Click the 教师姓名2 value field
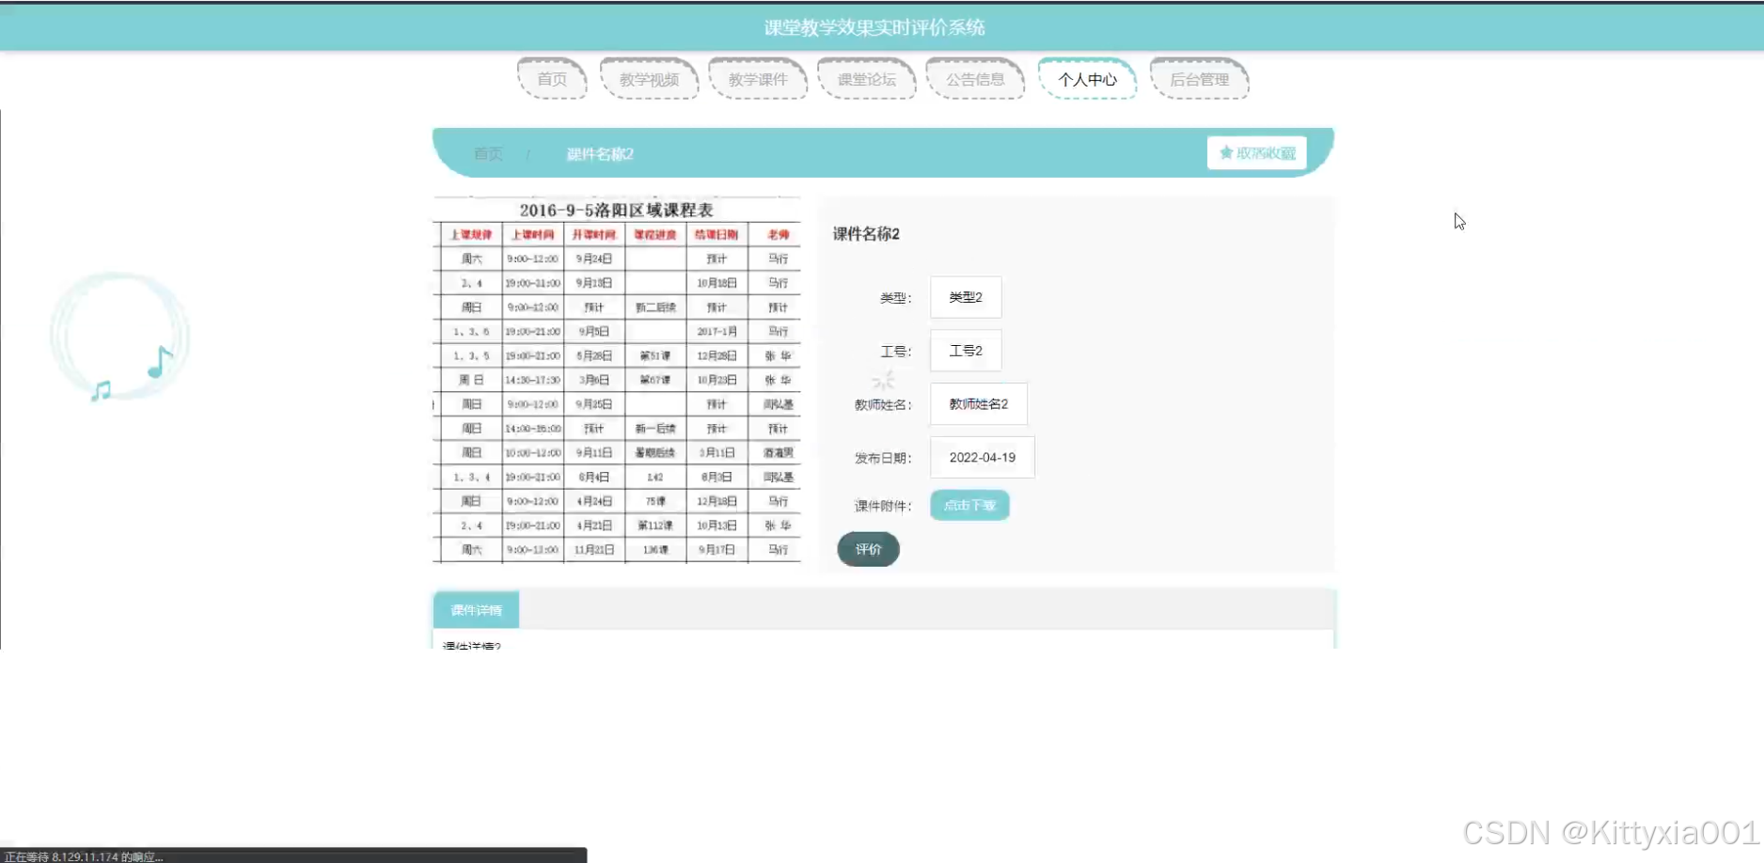 pyautogui.click(x=979, y=404)
